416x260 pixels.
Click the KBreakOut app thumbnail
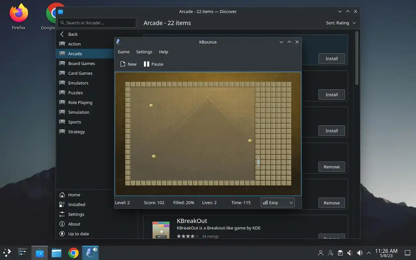point(161,230)
